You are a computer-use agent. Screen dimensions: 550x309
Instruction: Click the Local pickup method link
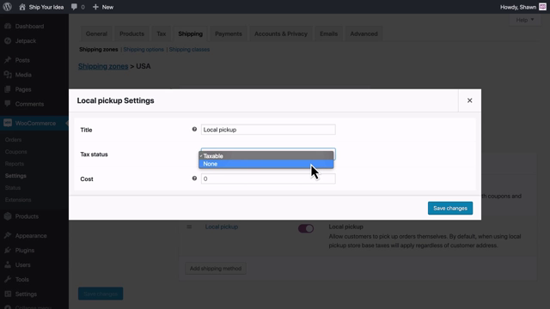point(222,227)
